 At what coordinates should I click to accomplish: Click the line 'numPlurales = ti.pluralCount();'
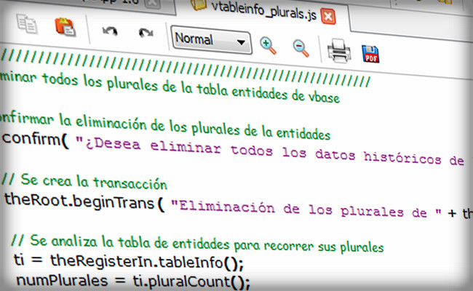[x=133, y=281]
